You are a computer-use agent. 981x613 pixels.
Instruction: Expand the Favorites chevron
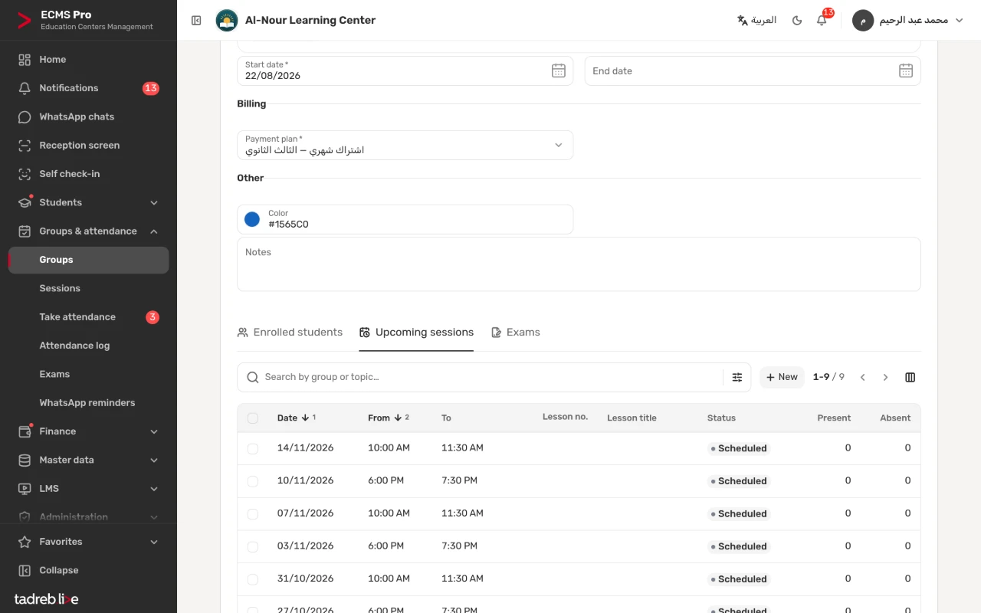point(154,542)
